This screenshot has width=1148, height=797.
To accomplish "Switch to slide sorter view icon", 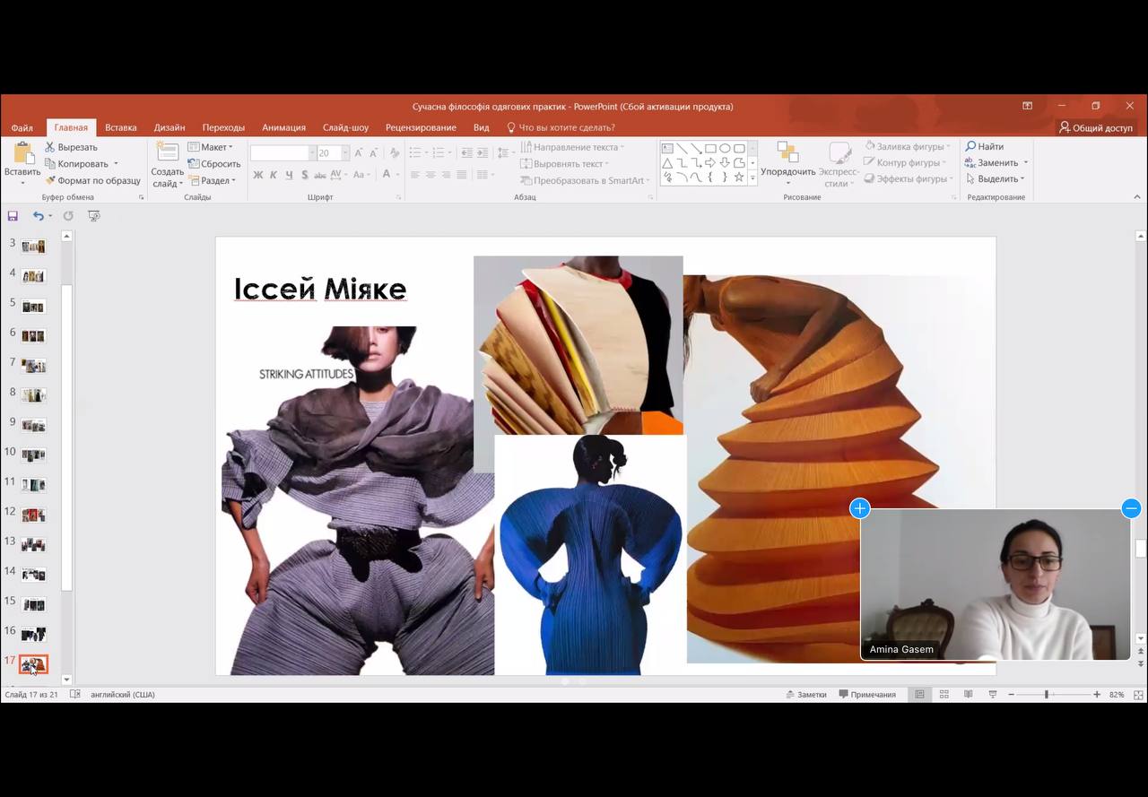I will pos(944,695).
